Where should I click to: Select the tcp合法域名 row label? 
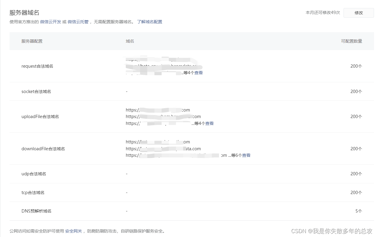(33, 192)
